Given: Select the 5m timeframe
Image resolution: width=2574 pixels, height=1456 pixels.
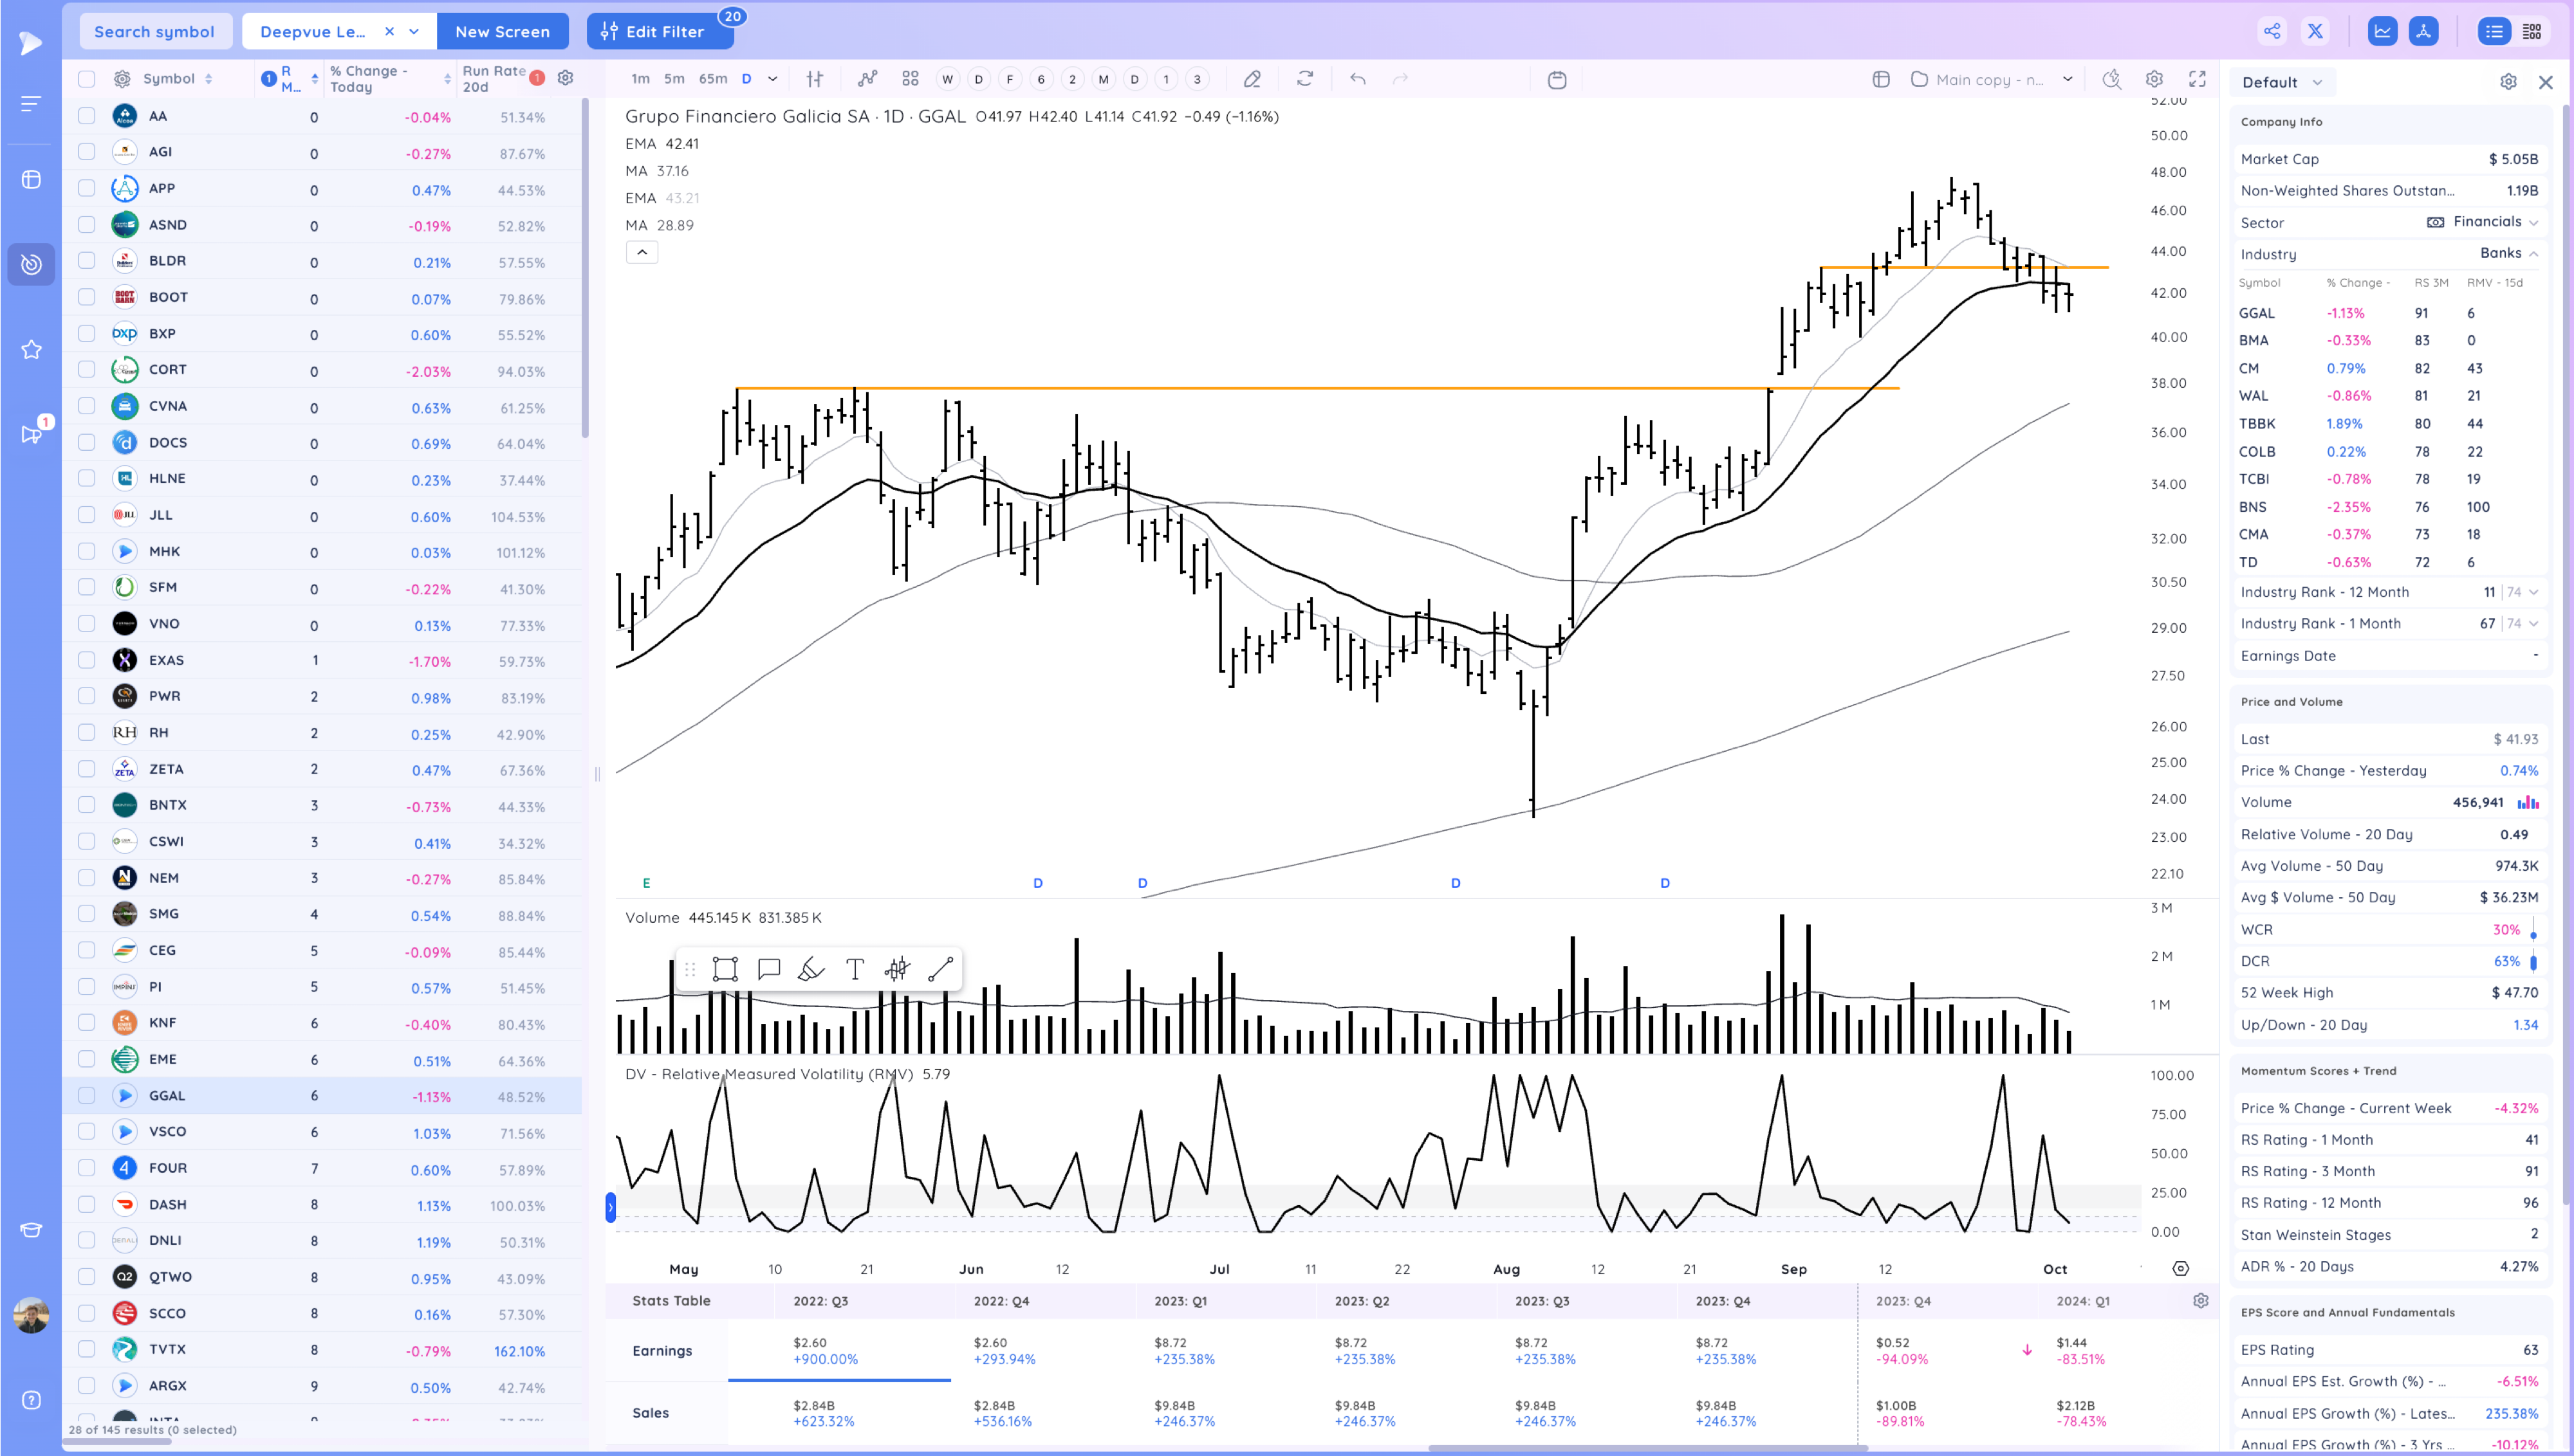Looking at the screenshot, I should pos(674,79).
